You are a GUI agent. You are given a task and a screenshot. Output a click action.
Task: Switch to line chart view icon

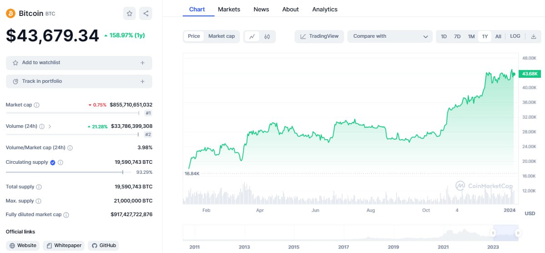click(252, 36)
